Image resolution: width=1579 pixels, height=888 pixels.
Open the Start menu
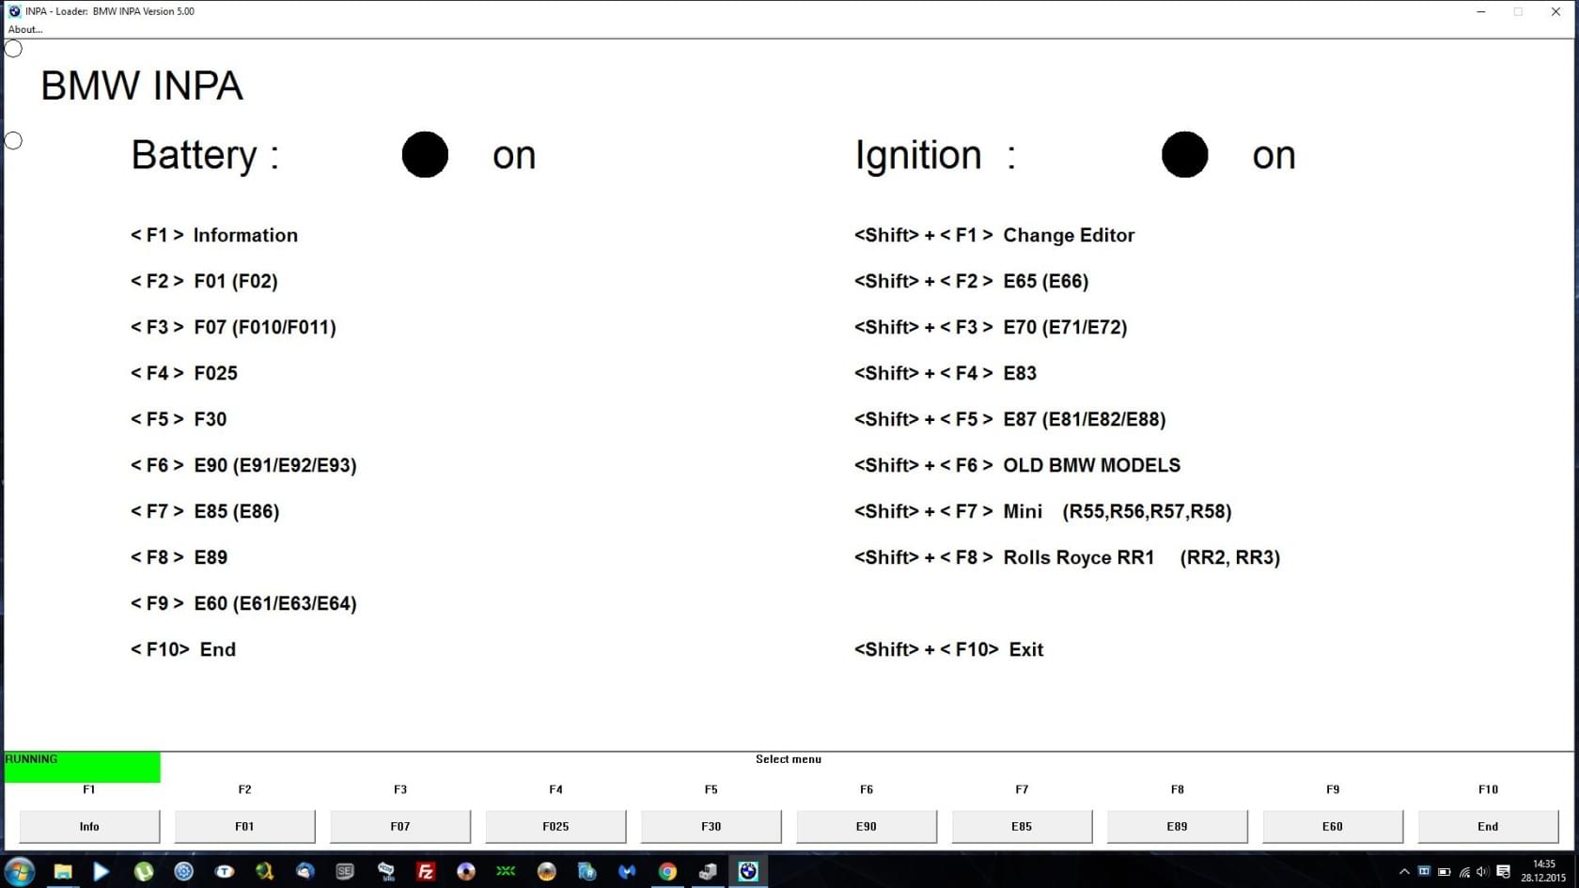point(20,871)
